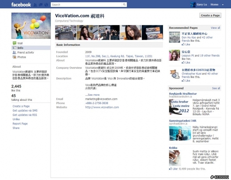Open Gary Lu profile avatar
Image resolution: width=231 pixels, height=180 pixels.
point(193,5)
